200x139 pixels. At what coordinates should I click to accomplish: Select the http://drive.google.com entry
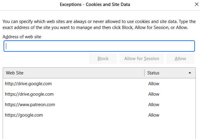tap(28, 84)
